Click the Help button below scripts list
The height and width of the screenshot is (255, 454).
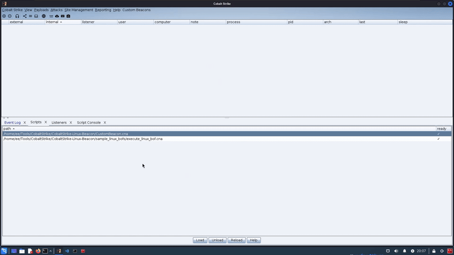pyautogui.click(x=254, y=240)
